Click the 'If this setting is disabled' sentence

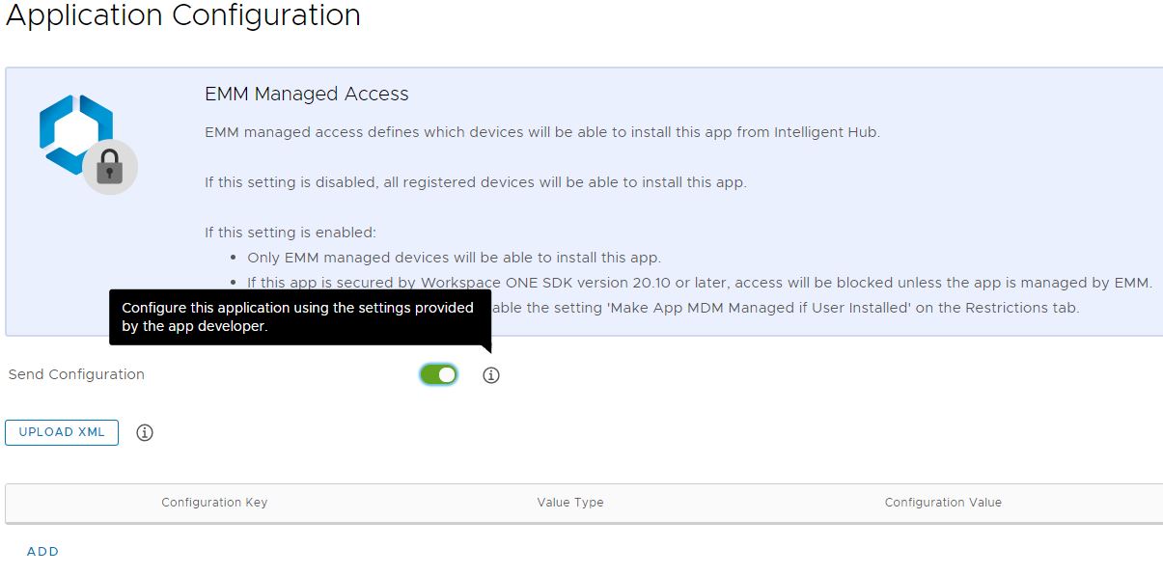(x=475, y=181)
